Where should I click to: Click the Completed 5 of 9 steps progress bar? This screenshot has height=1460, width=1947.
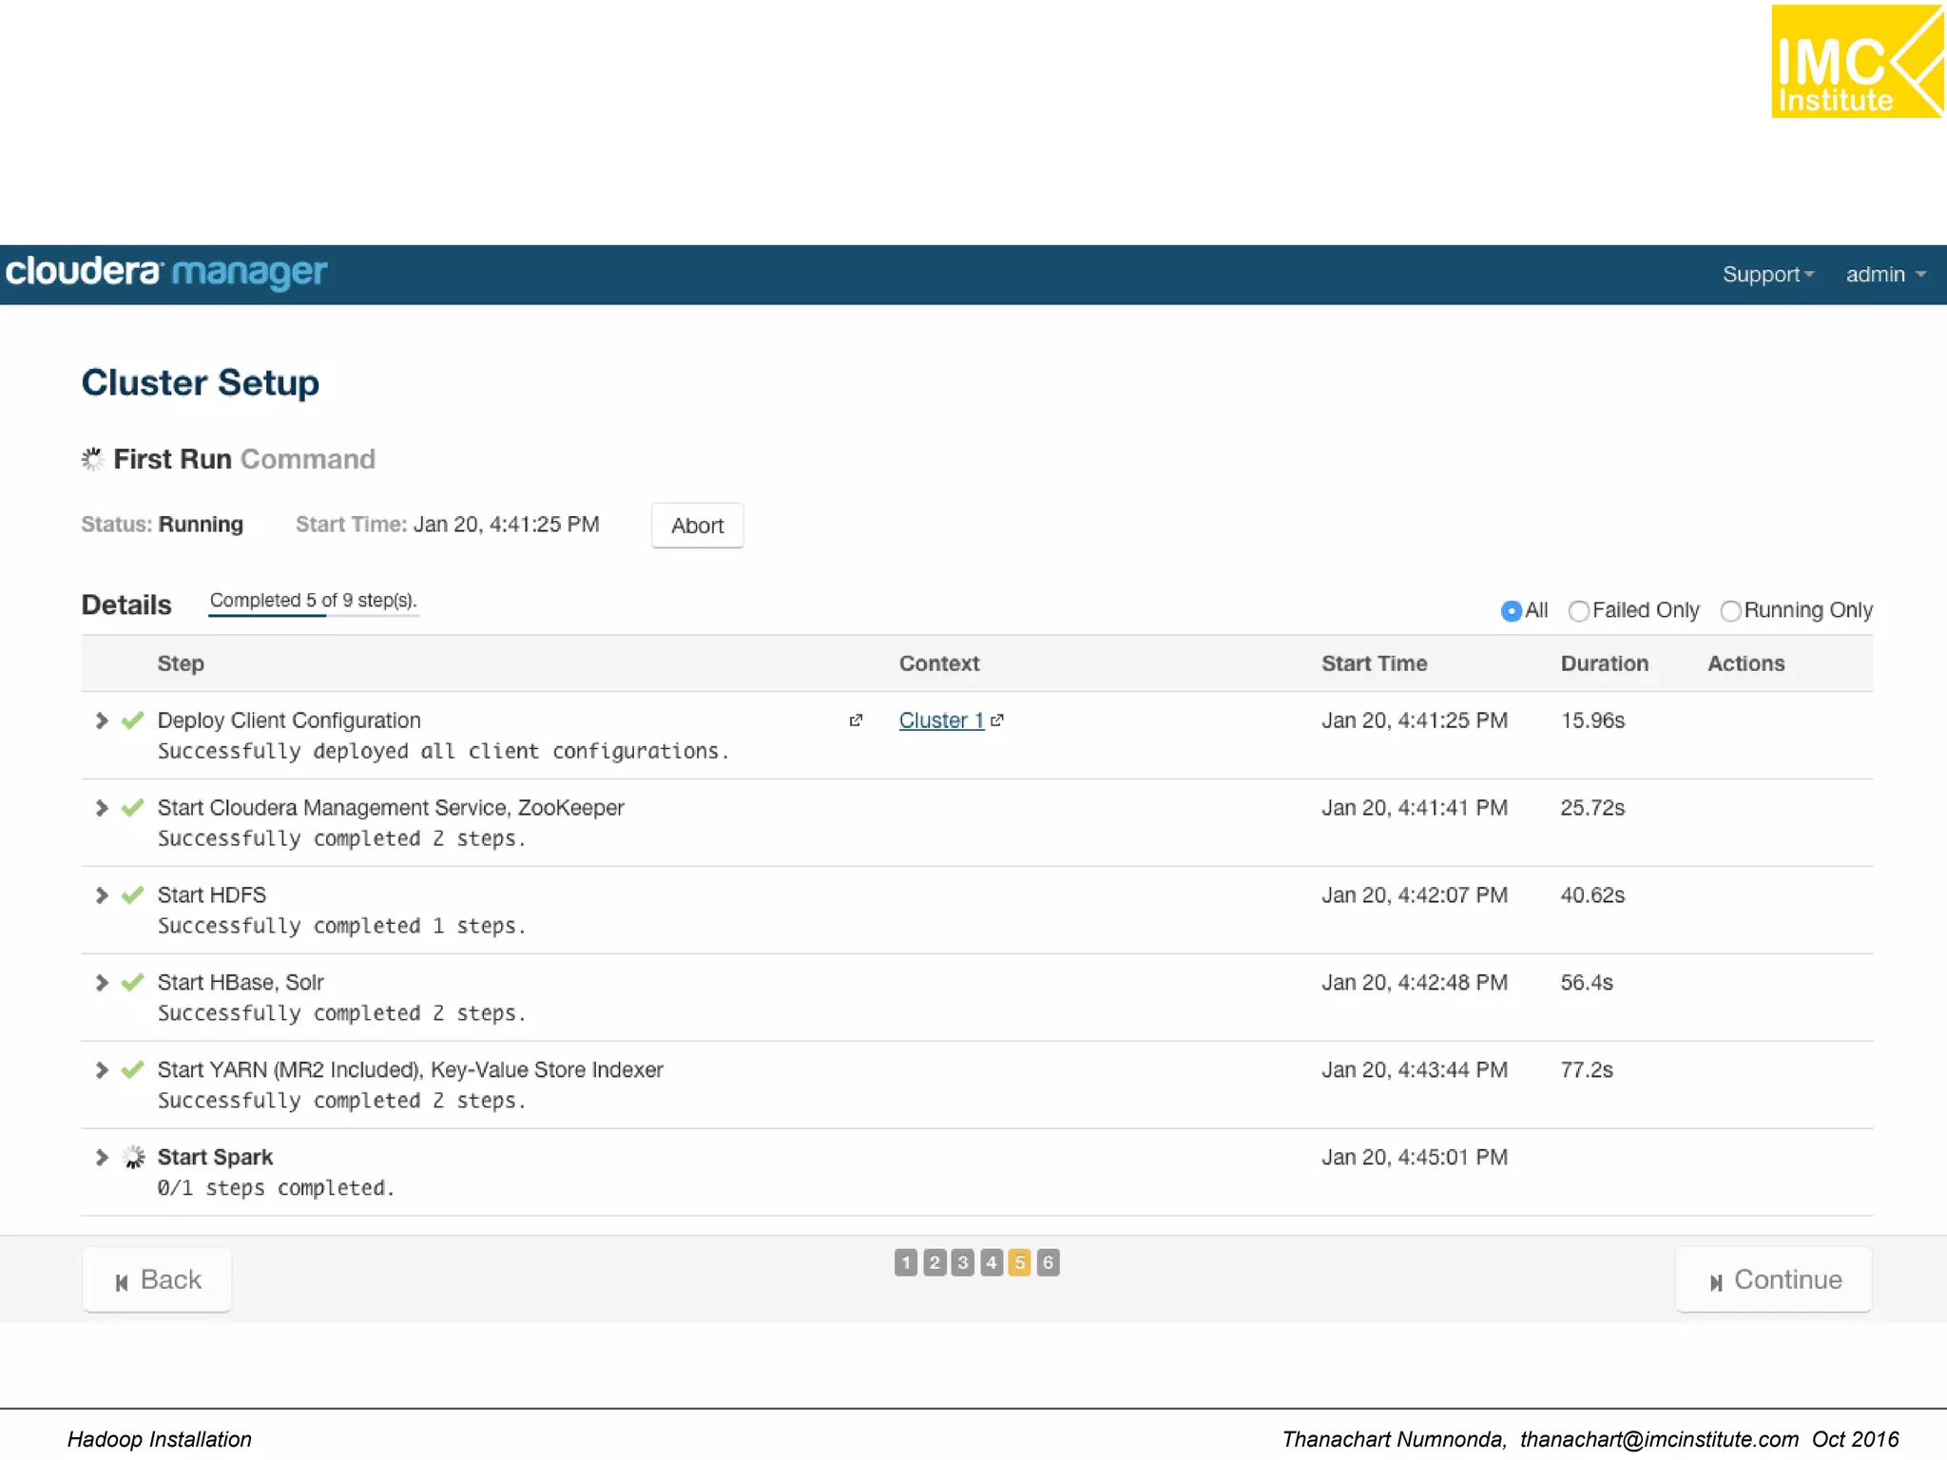(x=314, y=604)
